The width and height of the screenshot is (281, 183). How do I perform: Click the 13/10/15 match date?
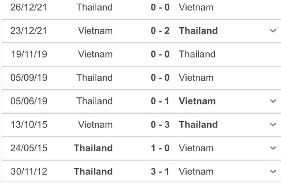(x=29, y=125)
